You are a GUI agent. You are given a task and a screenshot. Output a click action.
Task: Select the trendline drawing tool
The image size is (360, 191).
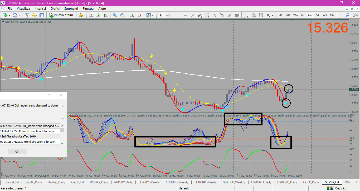(193, 15)
